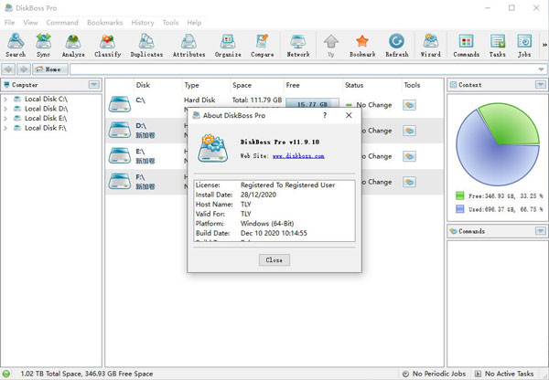Click the Disk column header
549x380 pixels.
pos(143,85)
